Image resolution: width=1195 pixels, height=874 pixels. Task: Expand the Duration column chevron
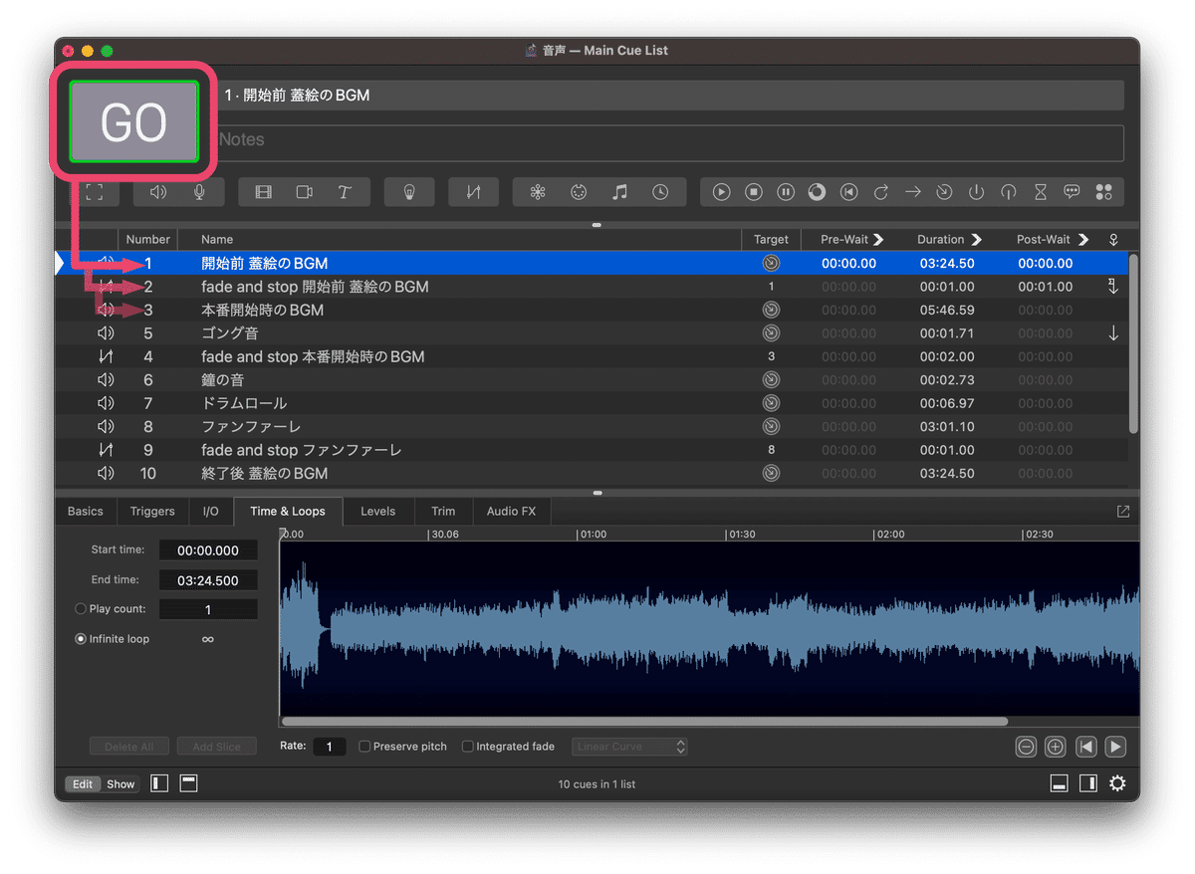[x=977, y=239]
